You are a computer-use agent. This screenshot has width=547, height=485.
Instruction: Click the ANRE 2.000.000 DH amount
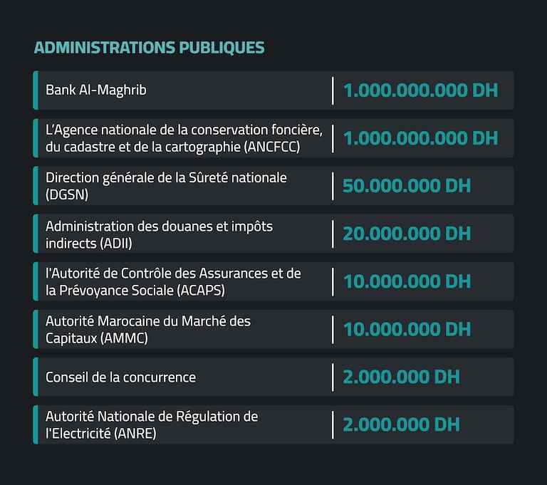coord(401,424)
